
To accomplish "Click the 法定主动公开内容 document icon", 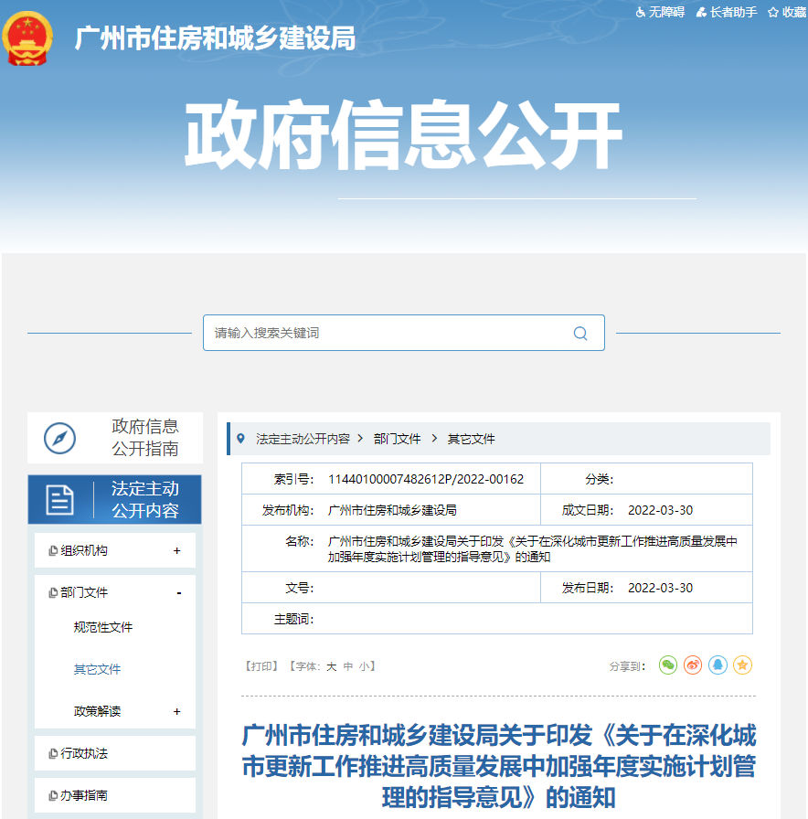I will point(59,499).
